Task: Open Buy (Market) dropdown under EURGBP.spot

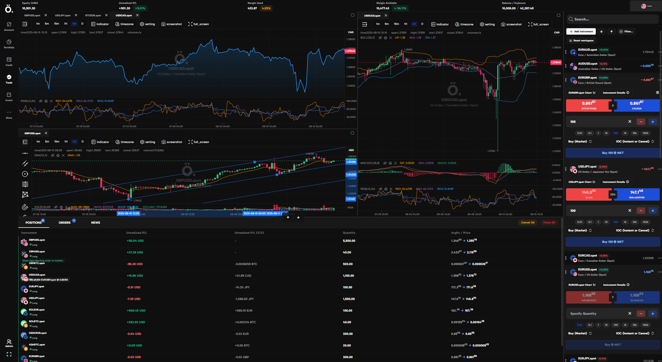Action: pos(588,141)
